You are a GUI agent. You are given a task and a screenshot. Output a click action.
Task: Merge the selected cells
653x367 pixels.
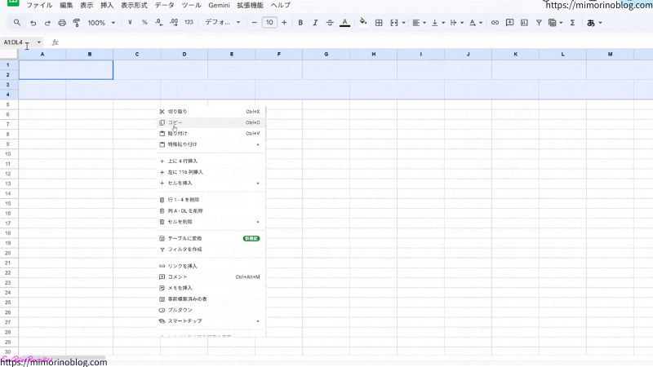[x=394, y=23]
